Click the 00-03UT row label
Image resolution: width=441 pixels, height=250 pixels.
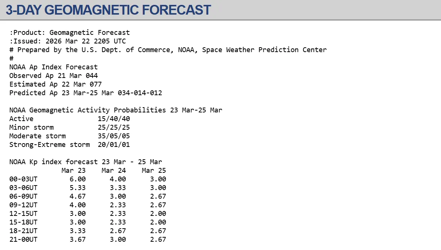[23, 179]
